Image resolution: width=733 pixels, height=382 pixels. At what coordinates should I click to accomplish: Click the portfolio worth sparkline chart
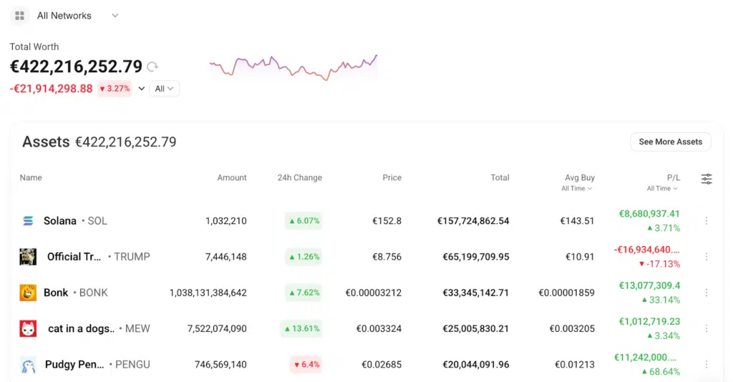(293, 68)
